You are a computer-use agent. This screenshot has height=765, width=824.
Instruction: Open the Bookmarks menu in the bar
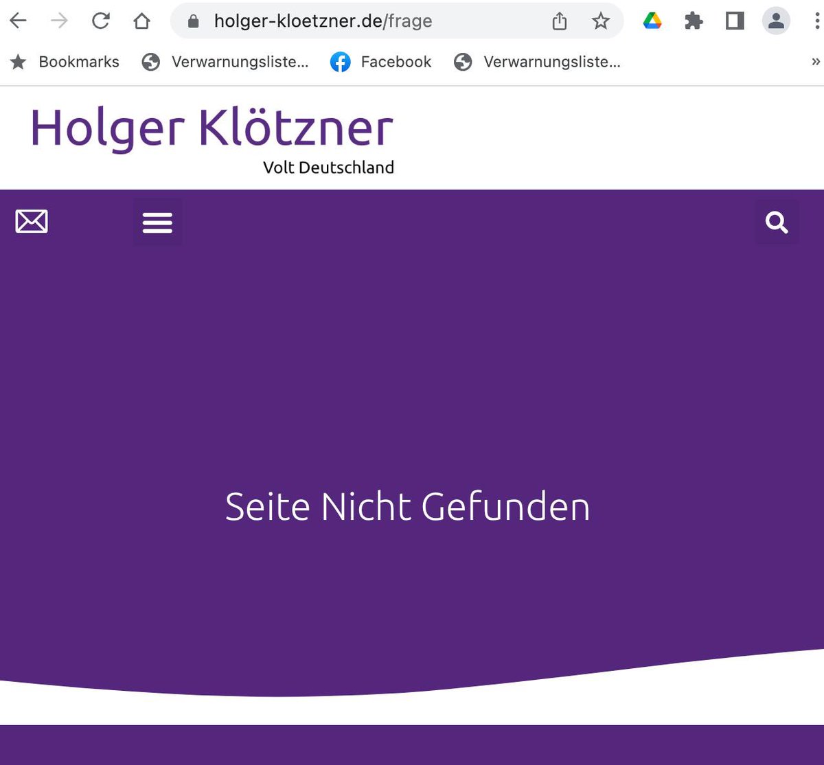tap(65, 62)
